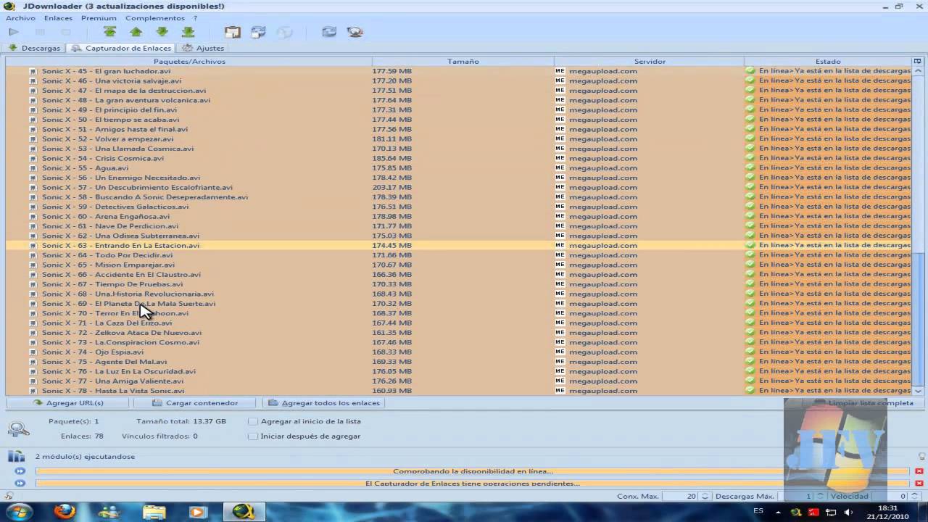928x522 pixels.
Task: Click 'Agregar todos los enlaces' button
Action: [324, 403]
